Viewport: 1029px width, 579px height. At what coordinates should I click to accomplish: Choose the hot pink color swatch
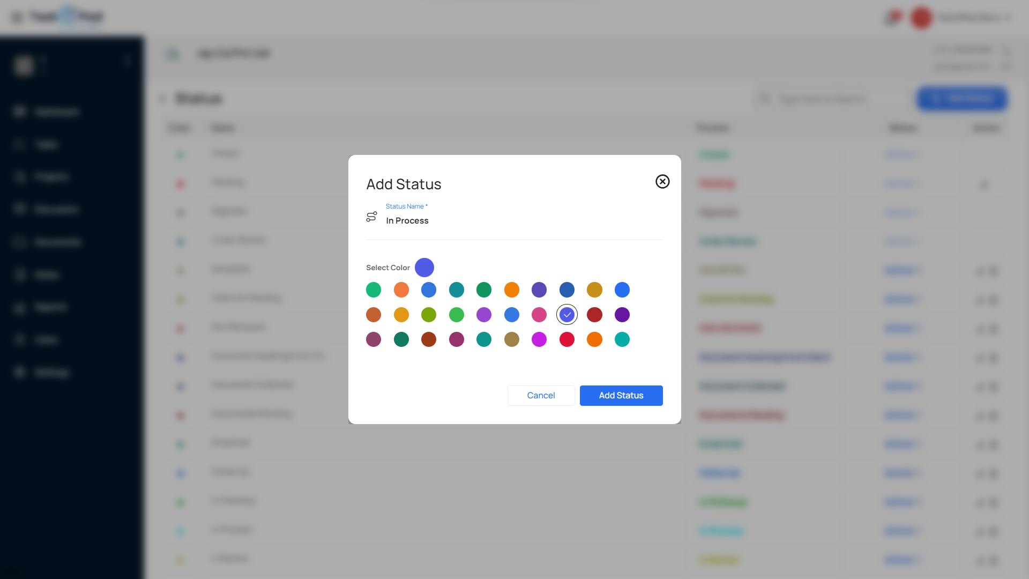pyautogui.click(x=539, y=315)
